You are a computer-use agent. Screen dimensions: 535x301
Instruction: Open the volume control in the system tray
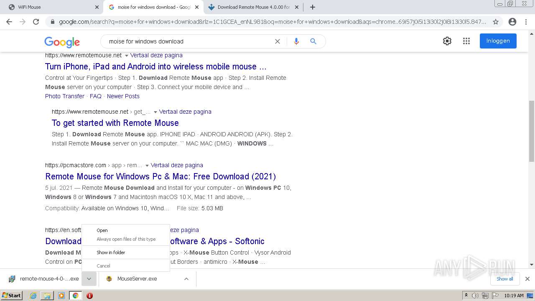click(x=475, y=296)
